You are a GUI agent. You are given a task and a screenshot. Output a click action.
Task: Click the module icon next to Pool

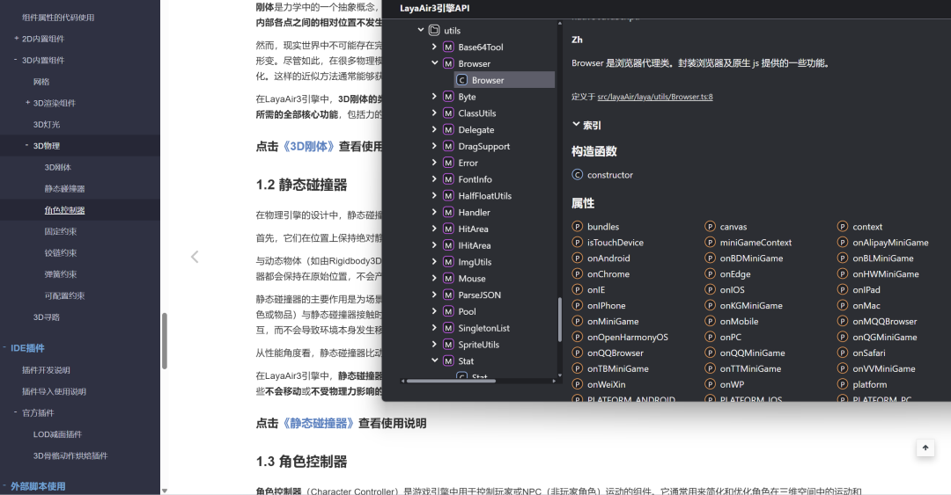click(448, 311)
